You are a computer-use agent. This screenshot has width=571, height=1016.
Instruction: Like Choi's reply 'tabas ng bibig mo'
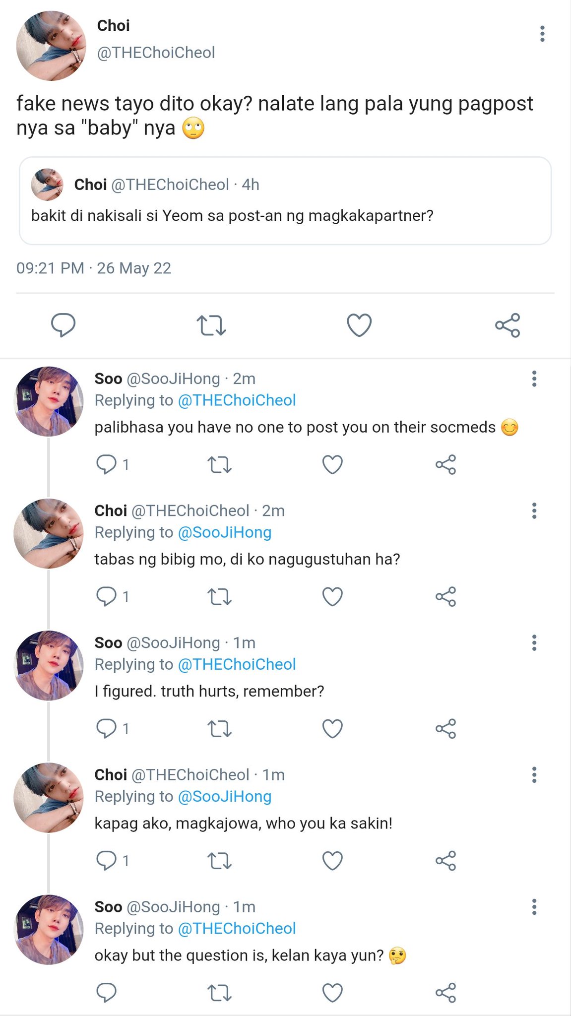coord(332,596)
